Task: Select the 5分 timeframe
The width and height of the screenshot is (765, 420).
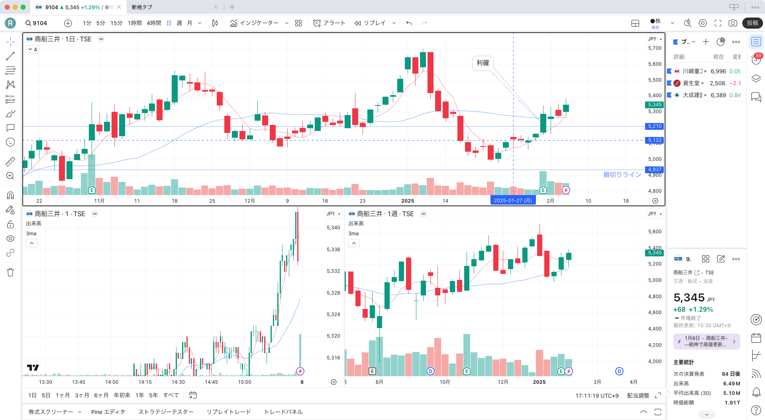Action: (101, 23)
